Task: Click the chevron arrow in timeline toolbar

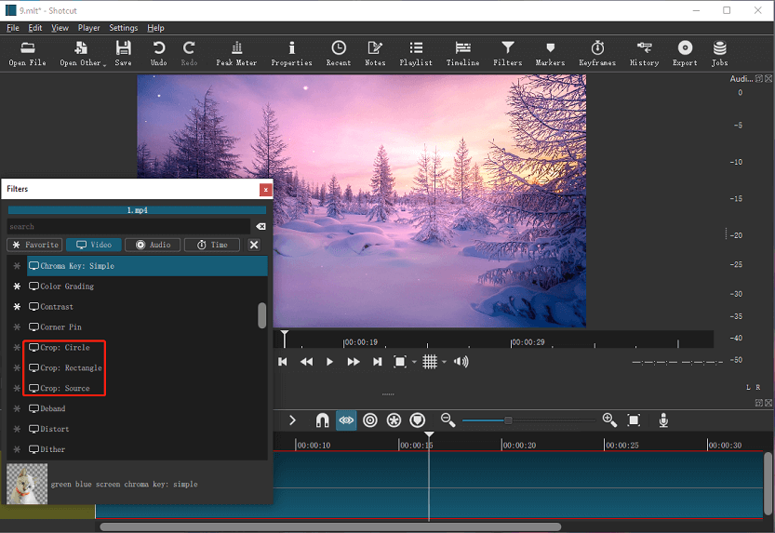Action: pyautogui.click(x=292, y=420)
